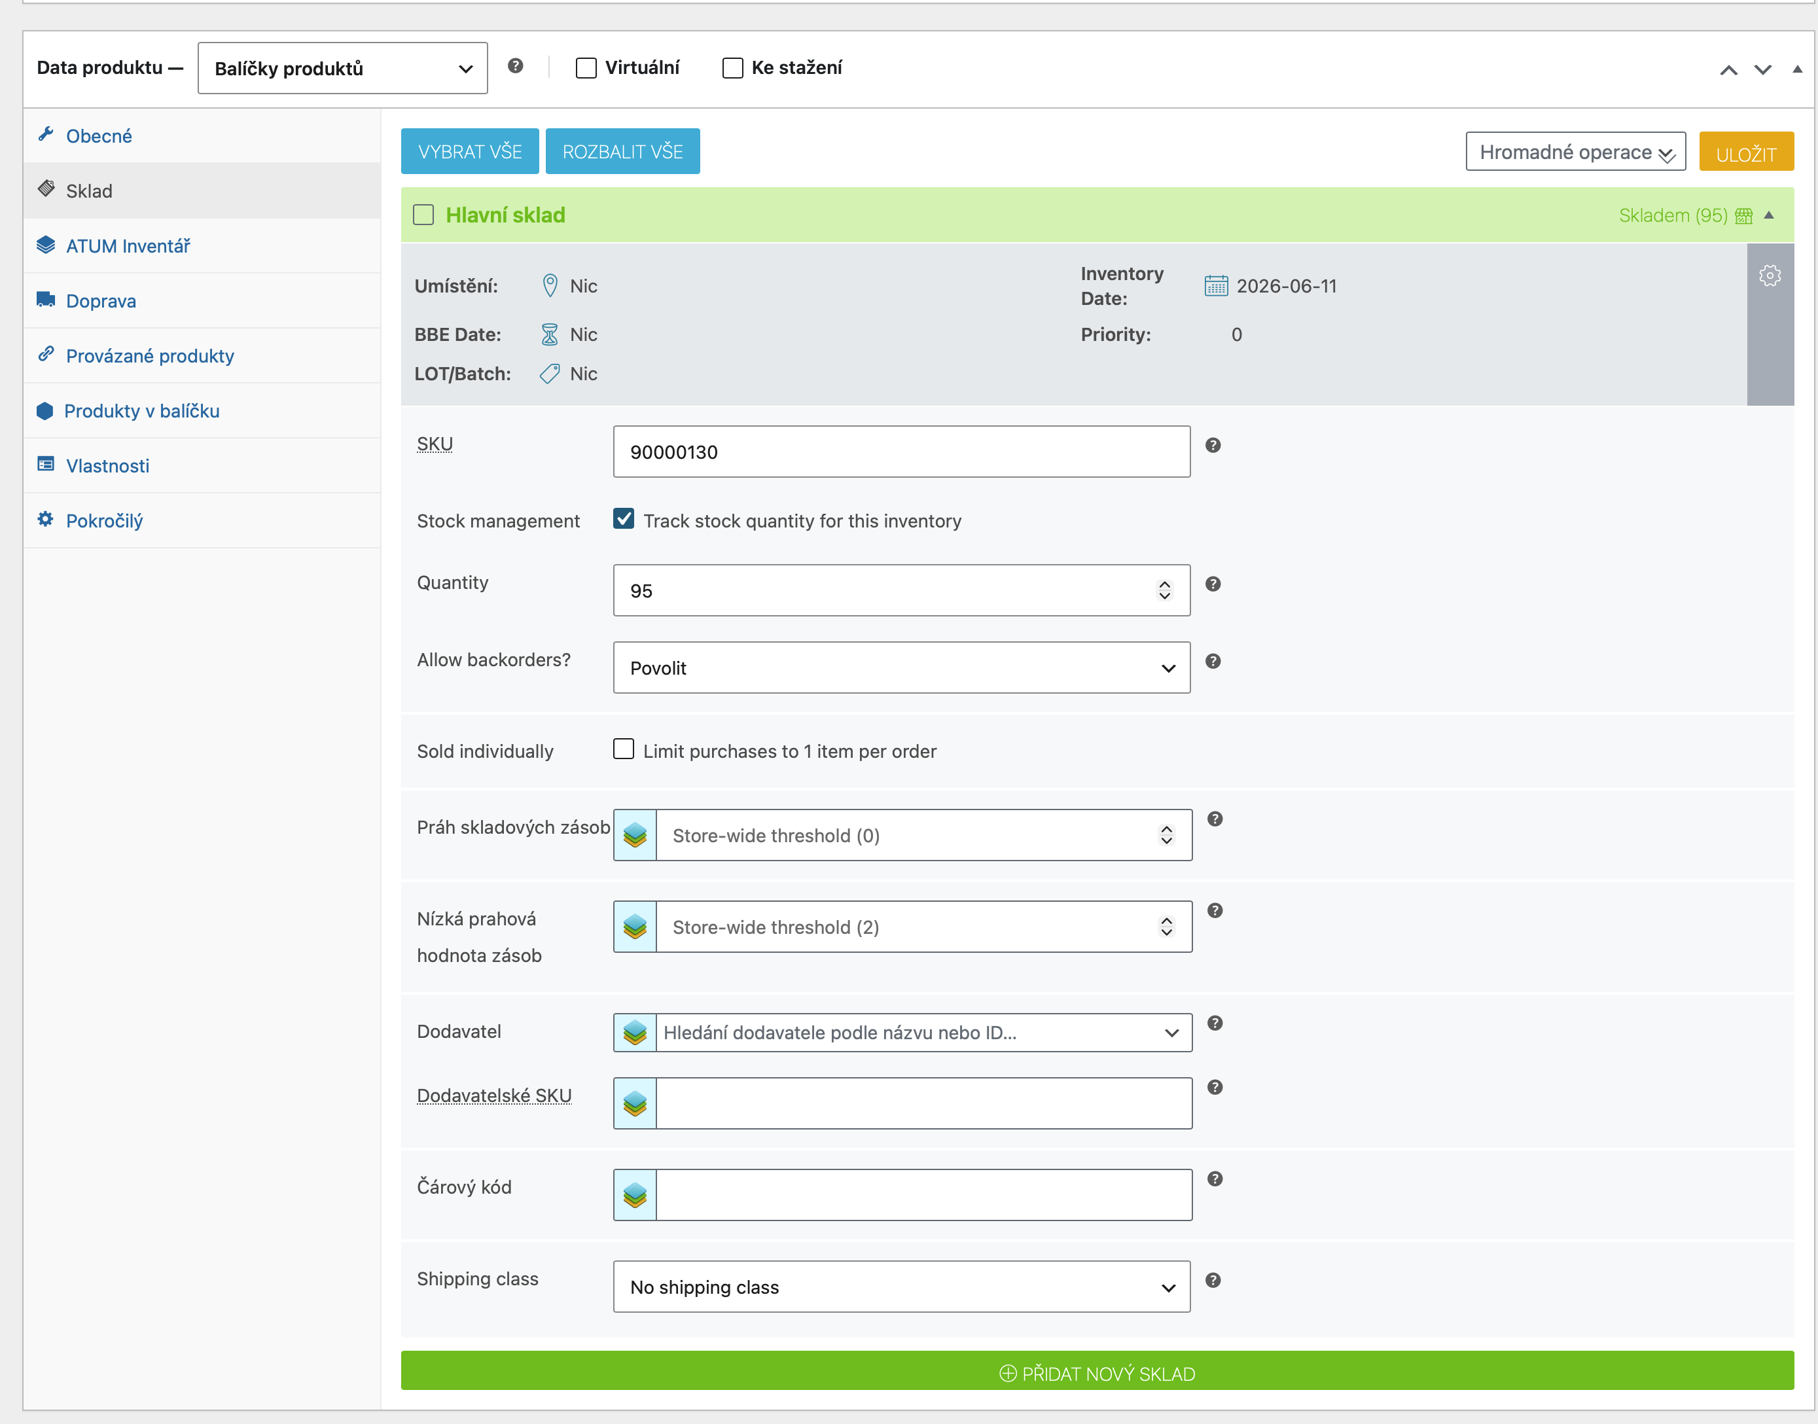This screenshot has width=1818, height=1424.
Task: Open the Allow backorders Povolit dropdown
Action: point(902,667)
